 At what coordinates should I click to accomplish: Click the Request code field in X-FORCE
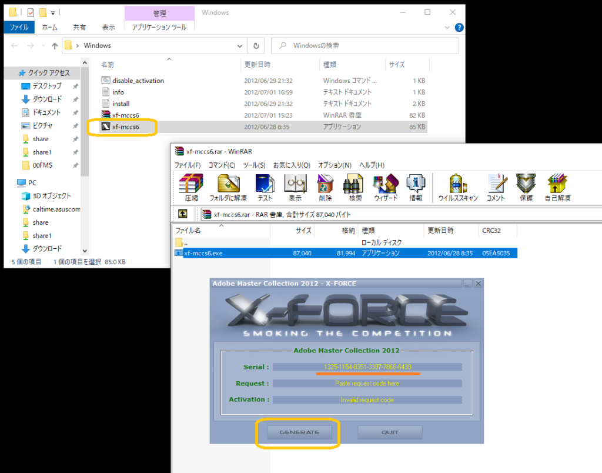coord(367,384)
